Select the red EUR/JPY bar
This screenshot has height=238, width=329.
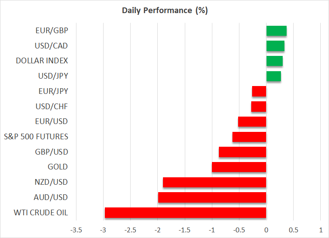tap(259, 91)
